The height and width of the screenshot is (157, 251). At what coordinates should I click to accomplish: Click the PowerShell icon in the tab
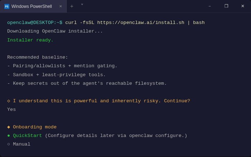coord(7,6)
